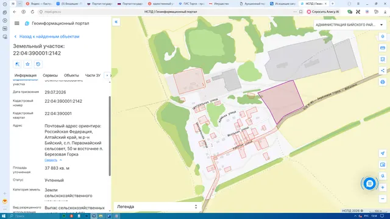This screenshot has height=219, width=390.
Task: Open a new browser tab with plus
Action: pos(333,4)
